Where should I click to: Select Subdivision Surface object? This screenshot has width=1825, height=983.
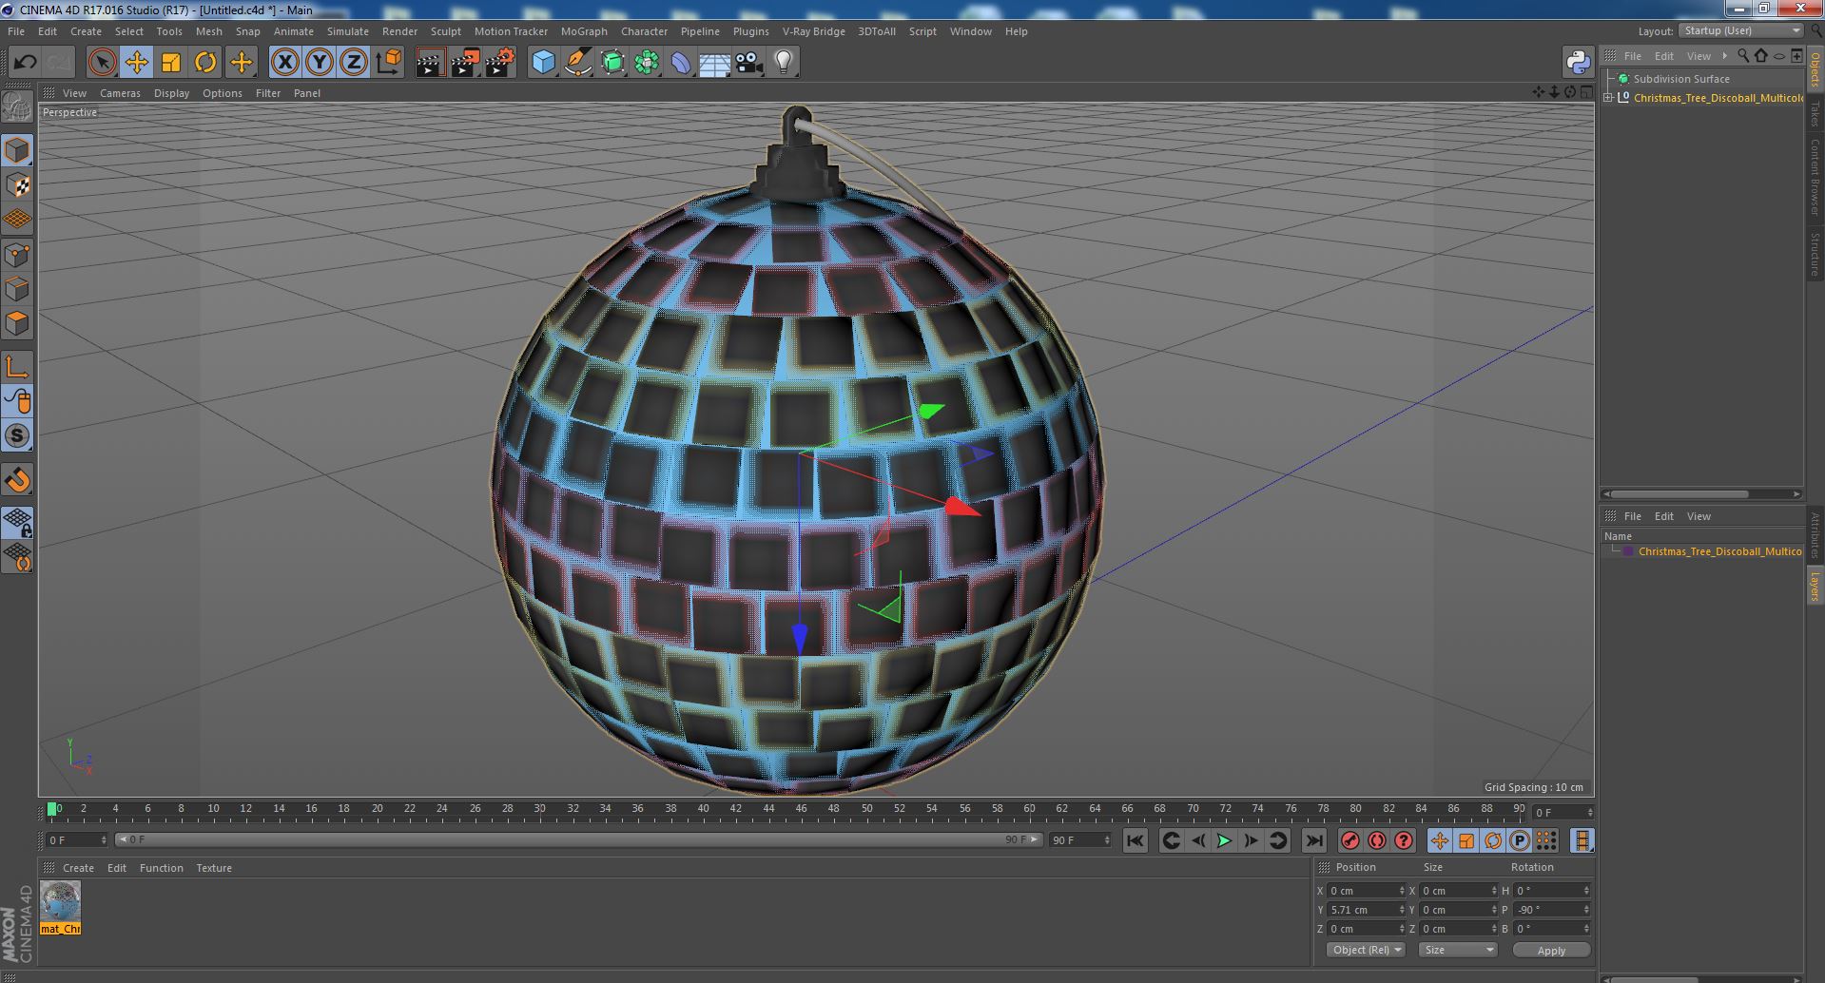(1681, 79)
